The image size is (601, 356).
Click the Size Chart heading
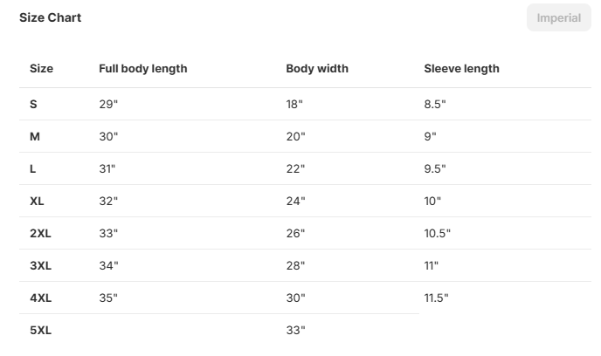point(51,17)
